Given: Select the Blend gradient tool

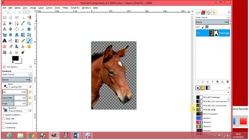Looking at the screenshot, I should click(x=17, y=40).
